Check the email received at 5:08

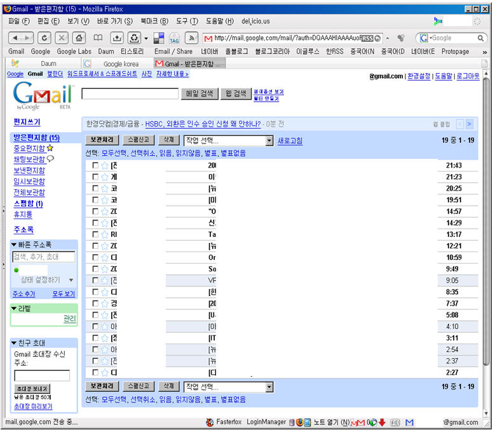pos(95,314)
